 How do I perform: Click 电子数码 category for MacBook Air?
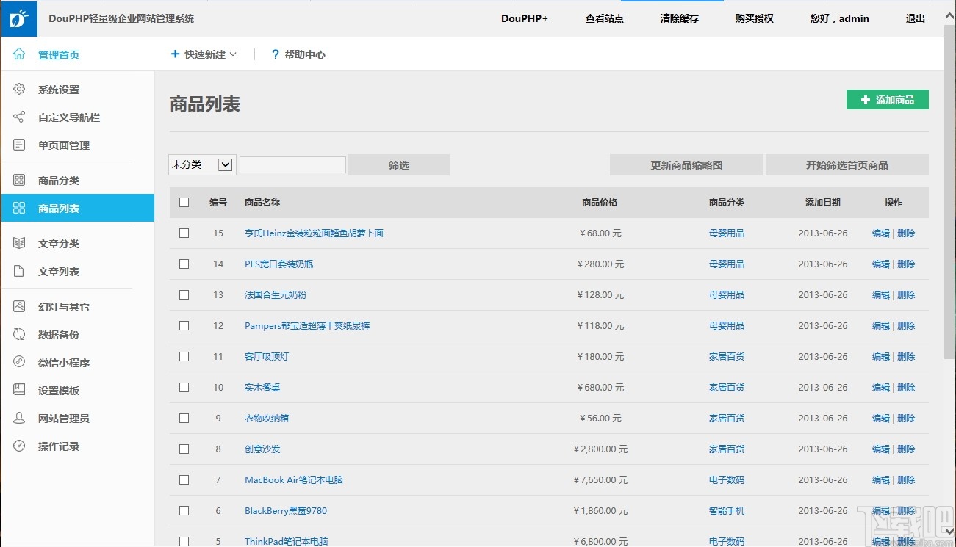click(727, 480)
